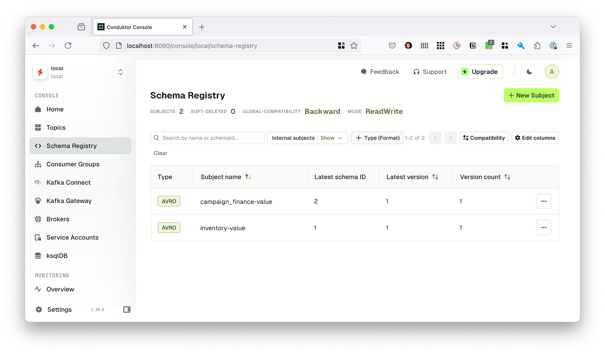
Task: Collapse the sidebar using the panel toggle
Action: (x=127, y=309)
